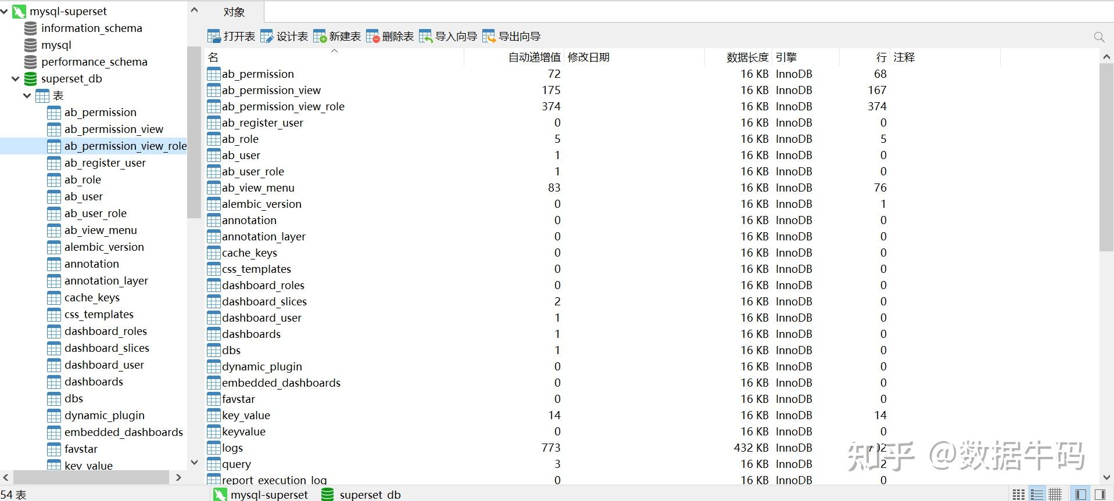Switch to the grid icon view in the status bar
This screenshot has width=1114, height=501.
(1018, 495)
